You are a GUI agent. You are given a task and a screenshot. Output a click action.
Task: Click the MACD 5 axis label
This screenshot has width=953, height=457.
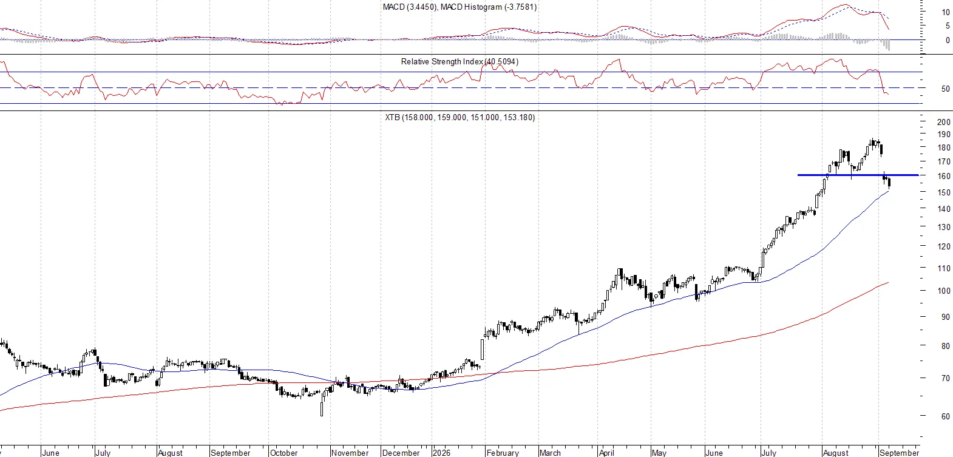click(x=948, y=26)
